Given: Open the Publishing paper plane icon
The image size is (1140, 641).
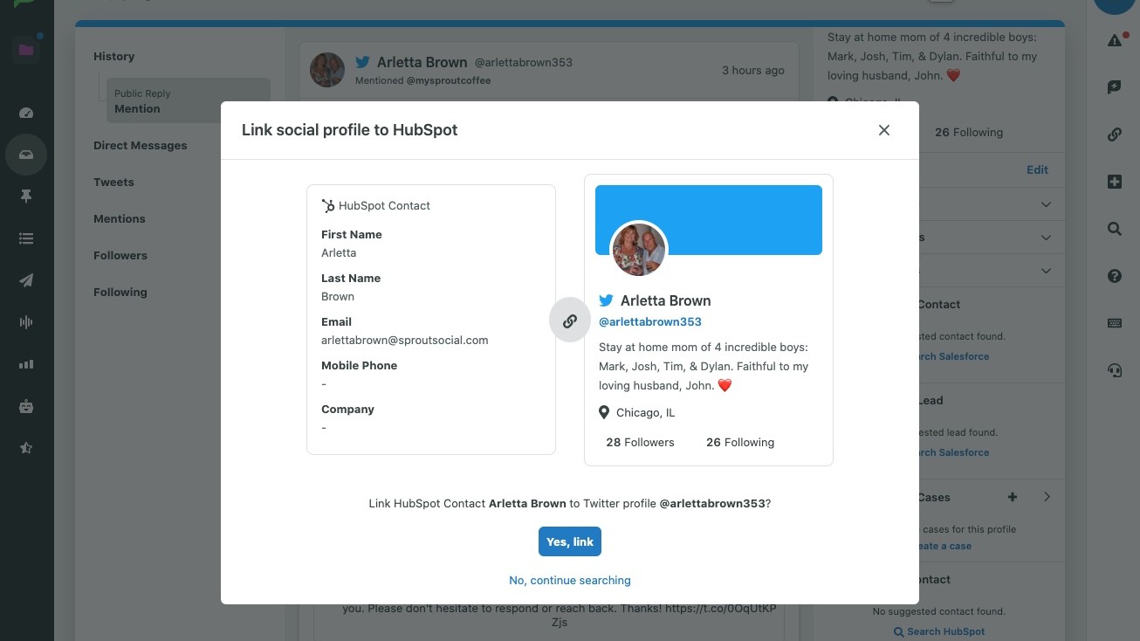Looking at the screenshot, I should click(x=26, y=279).
